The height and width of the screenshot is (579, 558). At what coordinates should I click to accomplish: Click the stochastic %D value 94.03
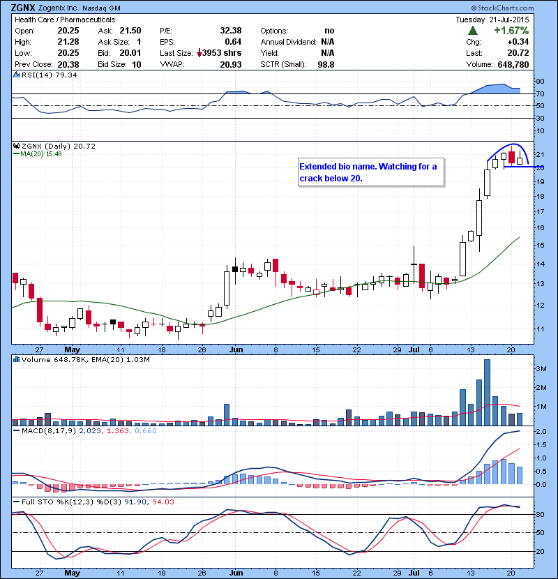coord(163,502)
